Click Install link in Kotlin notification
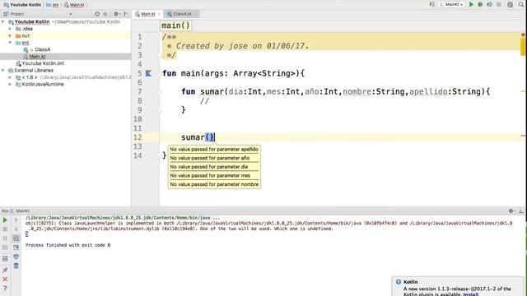 point(470,294)
